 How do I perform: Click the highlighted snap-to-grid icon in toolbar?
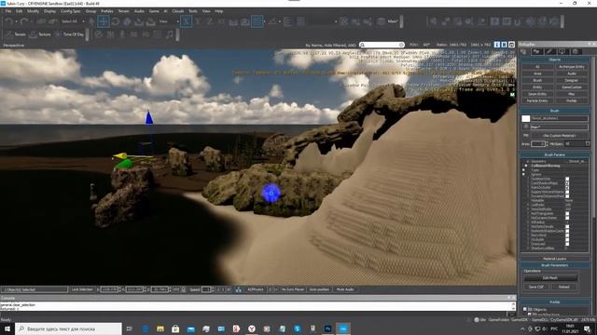(x=257, y=21)
